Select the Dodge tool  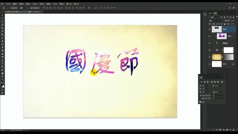[x=2, y=57]
